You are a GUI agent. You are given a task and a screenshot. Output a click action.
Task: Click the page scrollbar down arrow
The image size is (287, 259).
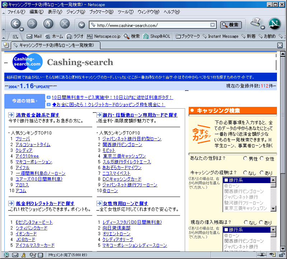(x=283, y=249)
